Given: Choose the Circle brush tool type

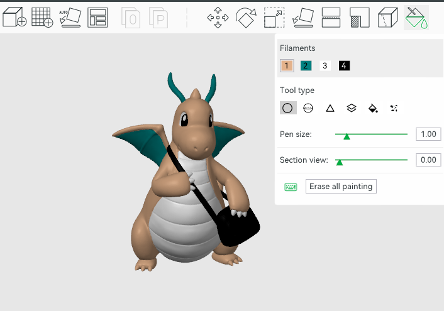Looking at the screenshot, I should (x=287, y=108).
